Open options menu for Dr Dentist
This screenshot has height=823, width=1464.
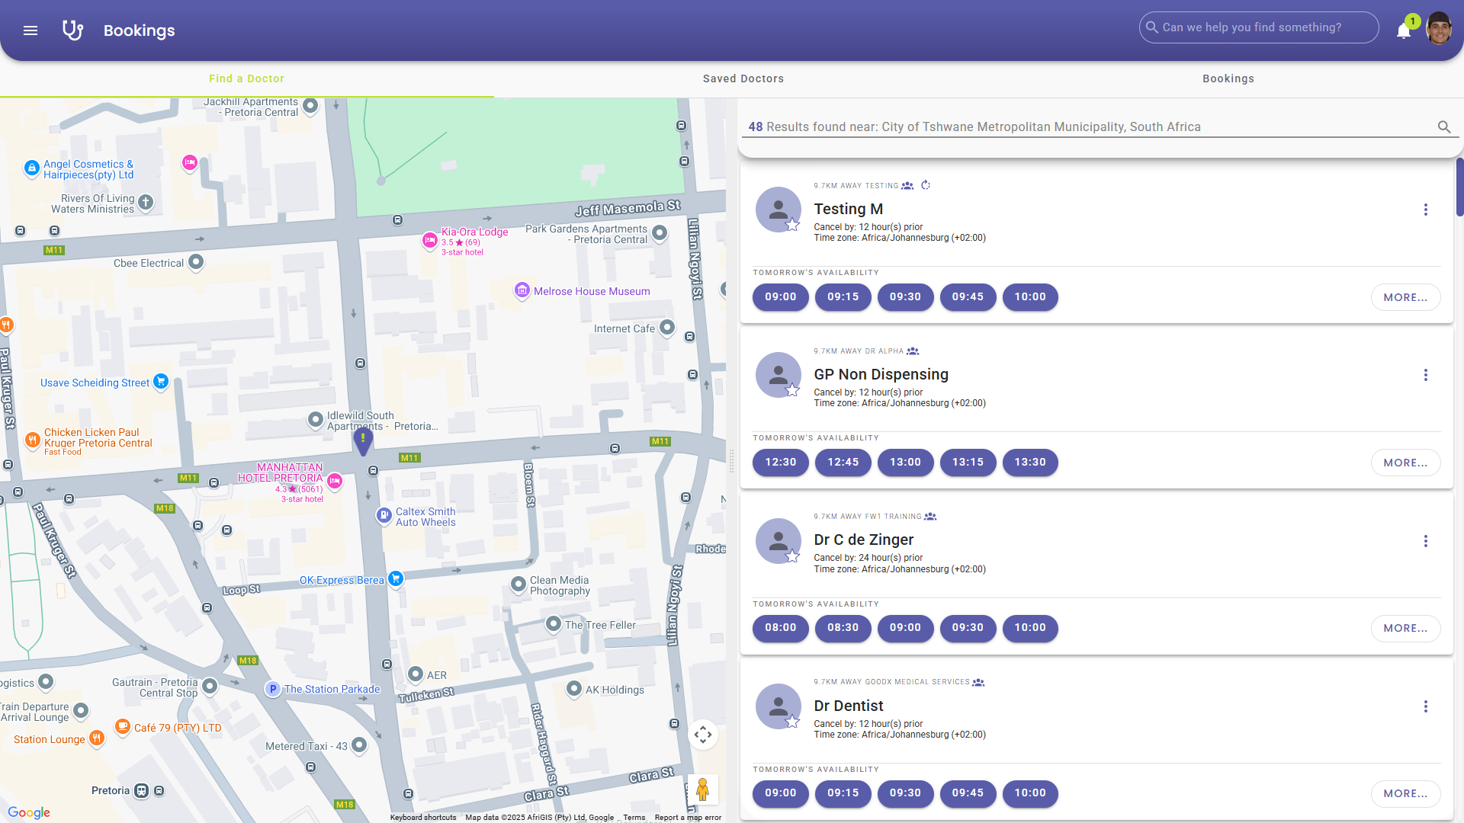pos(1425,706)
